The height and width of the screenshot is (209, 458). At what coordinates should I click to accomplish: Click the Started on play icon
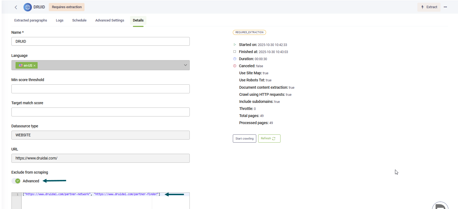tap(235, 45)
